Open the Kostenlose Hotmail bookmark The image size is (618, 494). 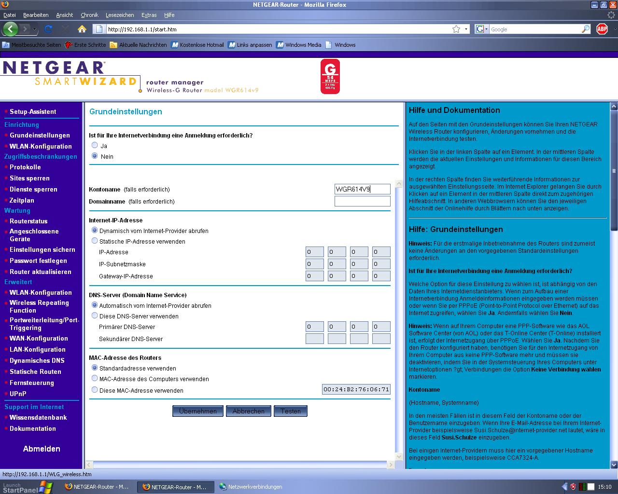pyautogui.click(x=197, y=45)
